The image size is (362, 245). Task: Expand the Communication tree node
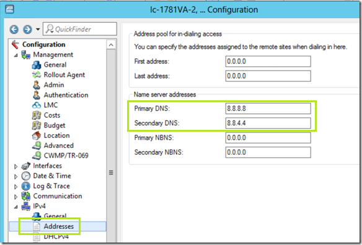[15, 197]
